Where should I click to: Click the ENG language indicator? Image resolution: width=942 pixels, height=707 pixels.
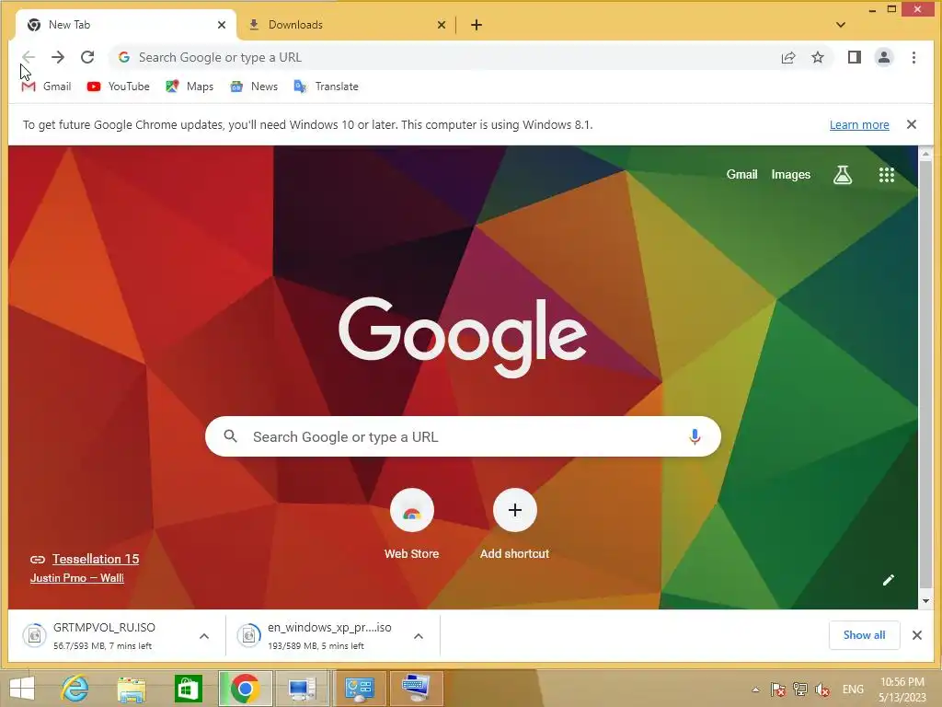pyautogui.click(x=853, y=690)
